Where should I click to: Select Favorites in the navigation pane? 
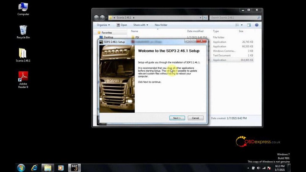(107, 32)
